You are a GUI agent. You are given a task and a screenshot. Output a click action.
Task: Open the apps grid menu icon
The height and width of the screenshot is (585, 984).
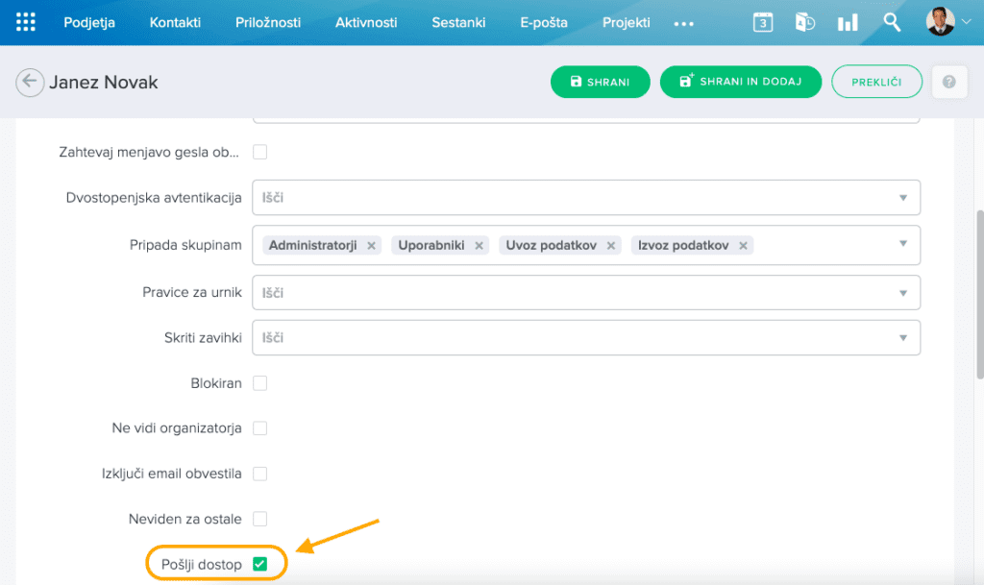[26, 22]
